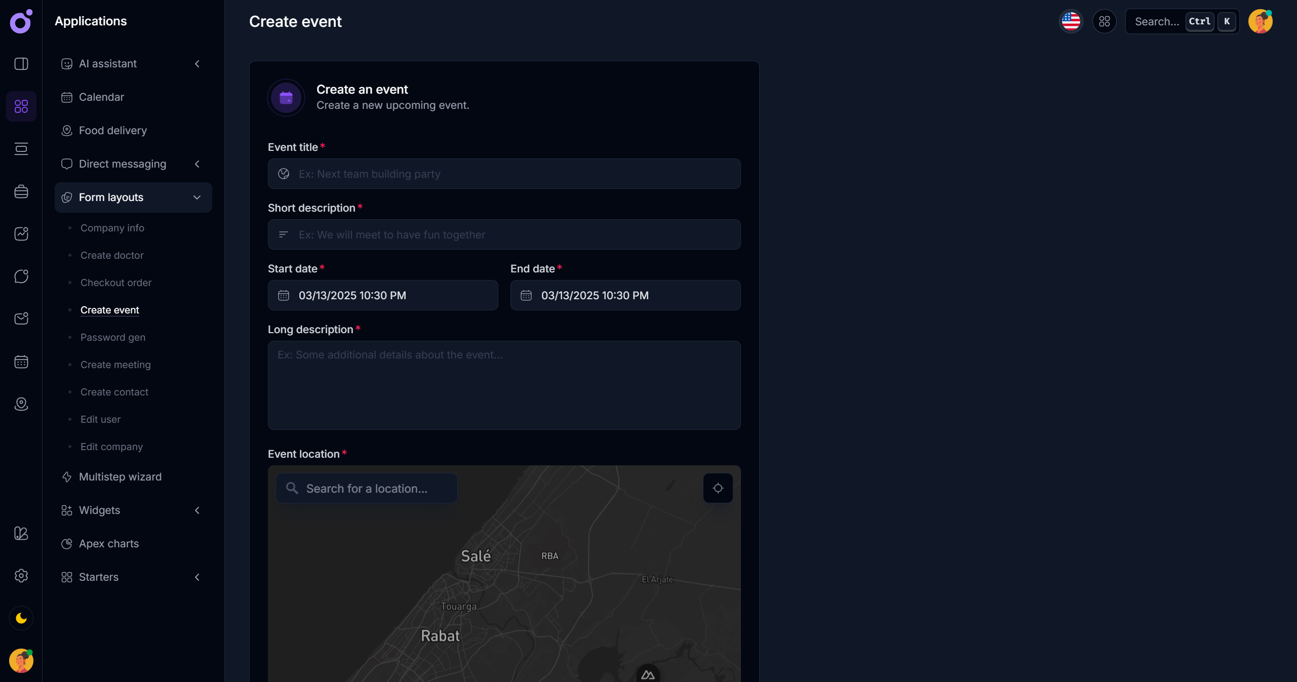Screen dimensions: 1297x682
Task: Open the apps grid icon in header
Action: pos(1104,21)
